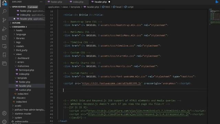
Task: Click the bootstrap.min.css link line
Action: 115,25
